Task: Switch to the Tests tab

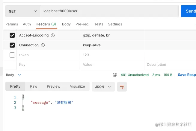Action: [99, 24]
